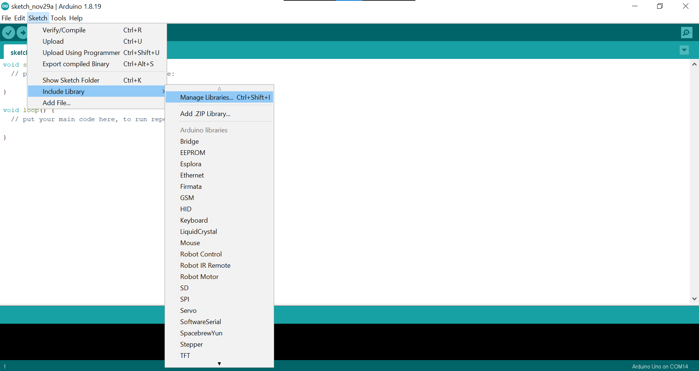Click Export compiled Binary
Screen dimensions: 699x371
click(76, 64)
